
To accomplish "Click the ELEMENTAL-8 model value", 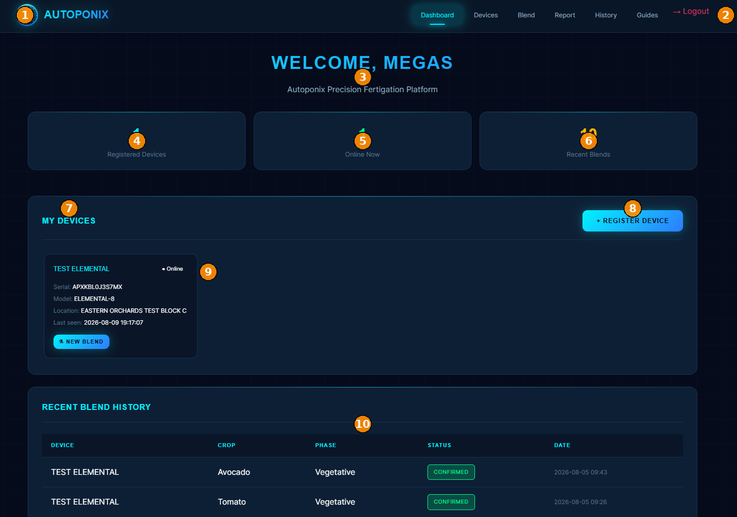I will click(x=94, y=299).
